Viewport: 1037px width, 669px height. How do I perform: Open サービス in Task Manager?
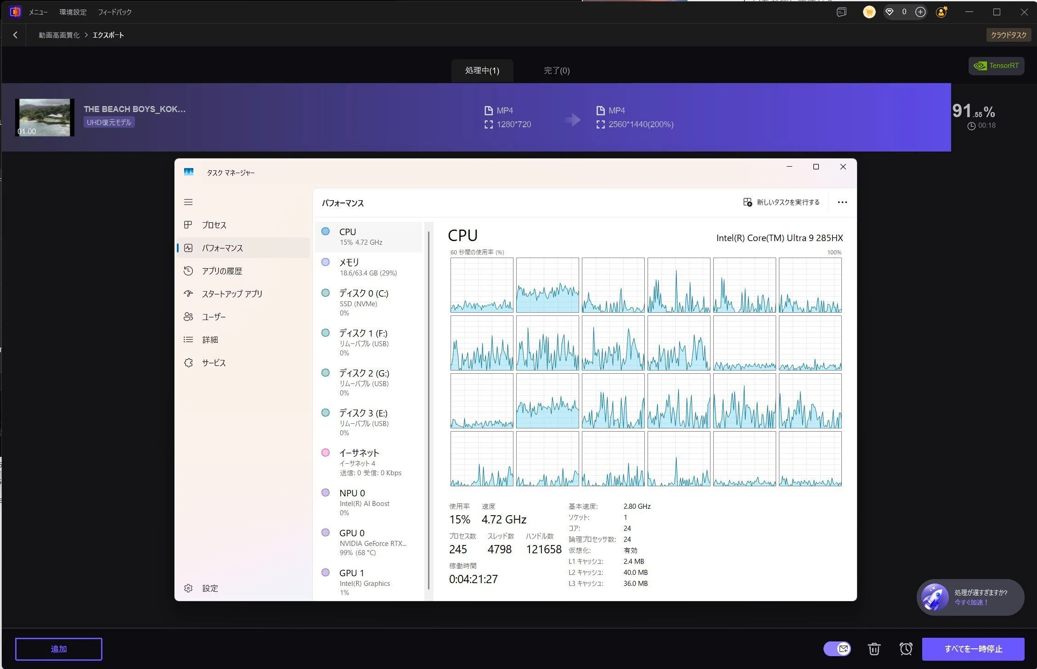(x=243, y=363)
